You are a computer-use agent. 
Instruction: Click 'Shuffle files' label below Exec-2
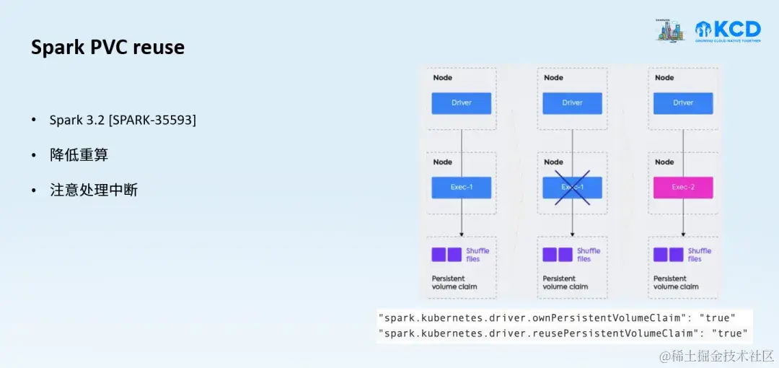point(700,255)
